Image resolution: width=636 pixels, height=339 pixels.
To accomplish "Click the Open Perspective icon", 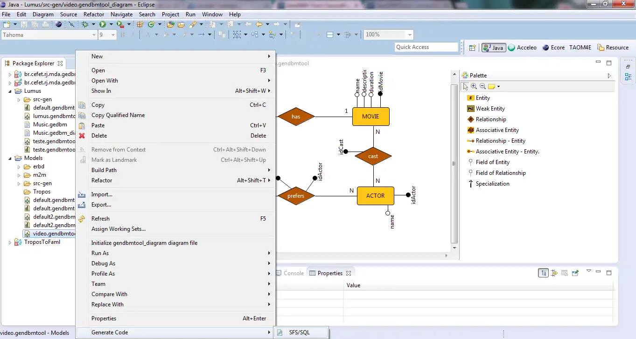I will click(x=472, y=48).
